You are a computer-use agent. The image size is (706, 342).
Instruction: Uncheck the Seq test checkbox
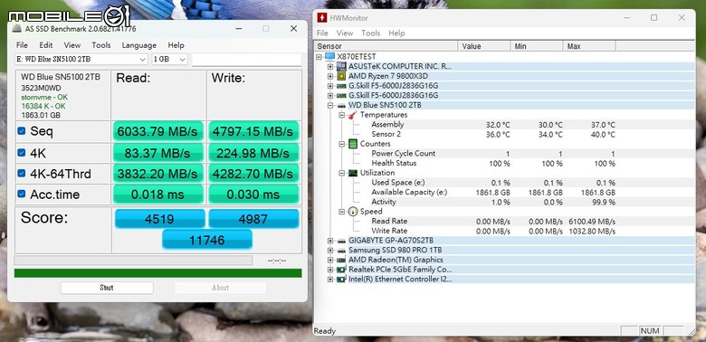(21, 131)
